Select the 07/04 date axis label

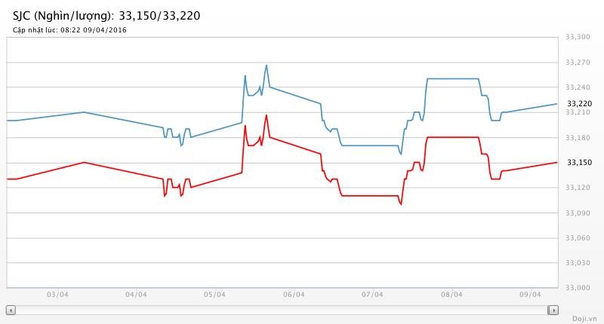click(x=372, y=295)
